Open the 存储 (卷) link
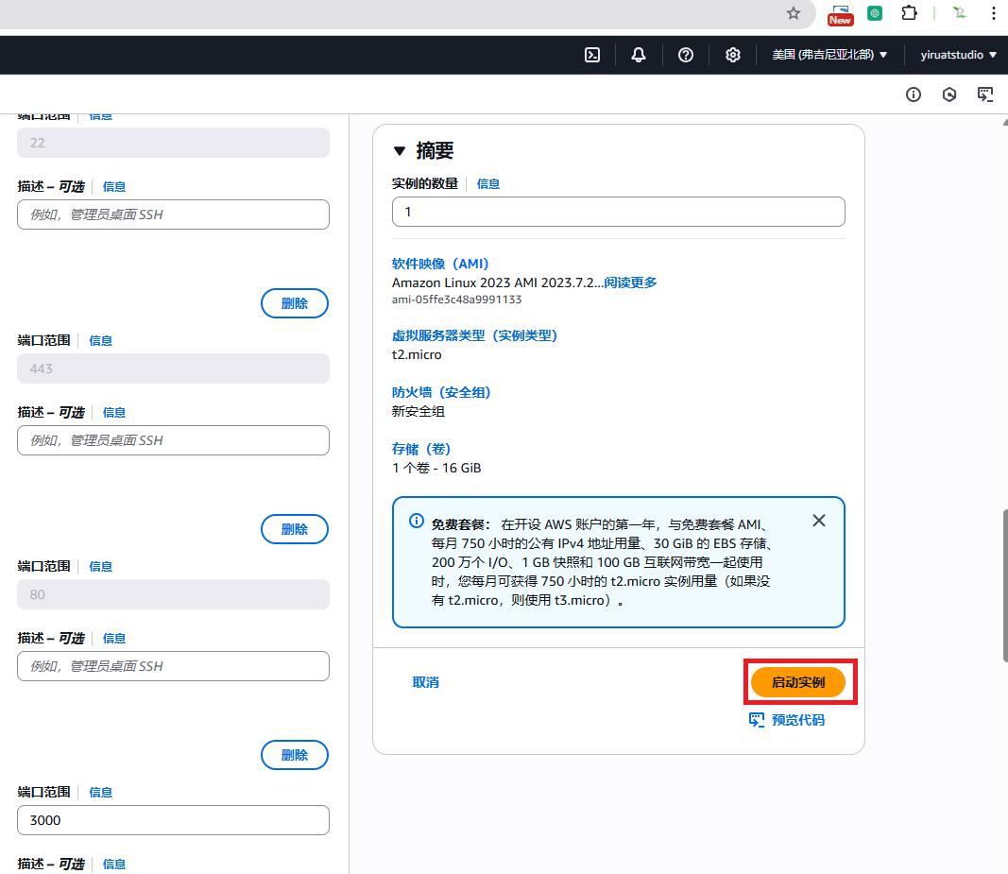Image resolution: width=1008 pixels, height=874 pixels. tap(421, 449)
